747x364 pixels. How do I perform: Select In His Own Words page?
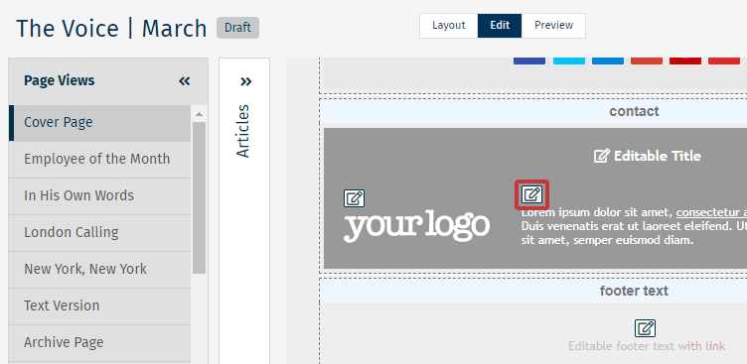(100, 196)
